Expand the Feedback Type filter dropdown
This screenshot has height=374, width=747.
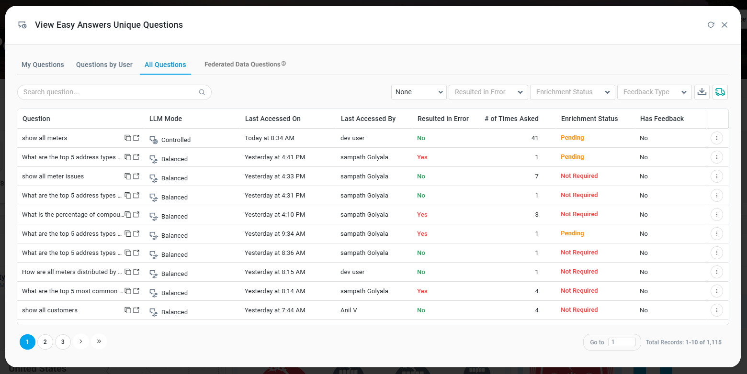click(654, 92)
